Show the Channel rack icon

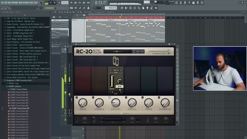click(130, 8)
